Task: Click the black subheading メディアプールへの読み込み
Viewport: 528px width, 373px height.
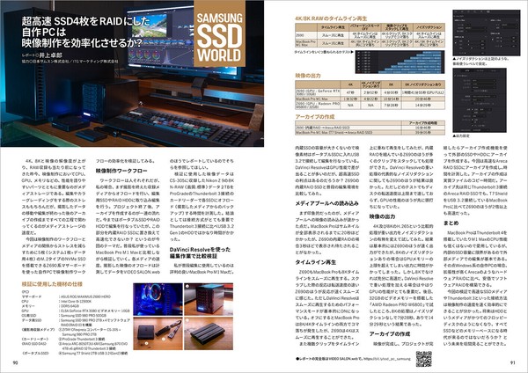Action: 326,204
